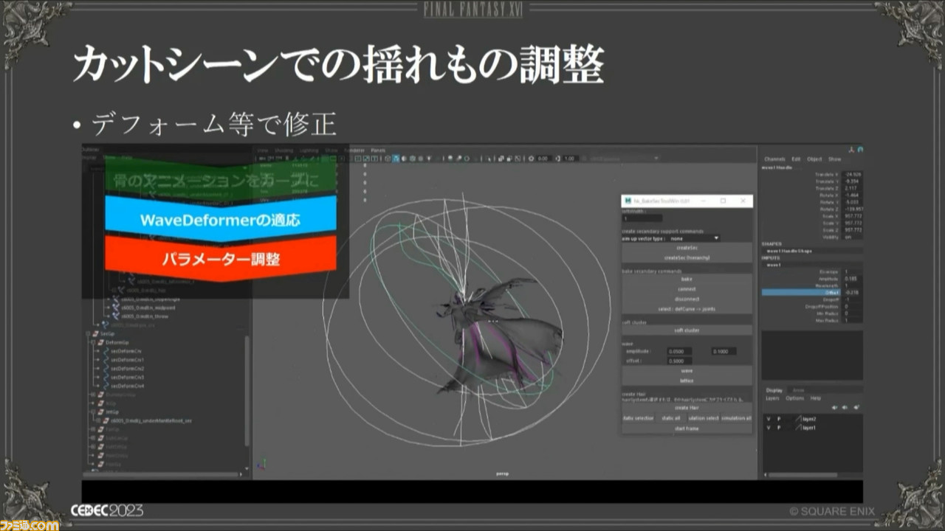Open the viewport Renderer menu
Image resolution: width=945 pixels, height=531 pixels.
coord(354,150)
